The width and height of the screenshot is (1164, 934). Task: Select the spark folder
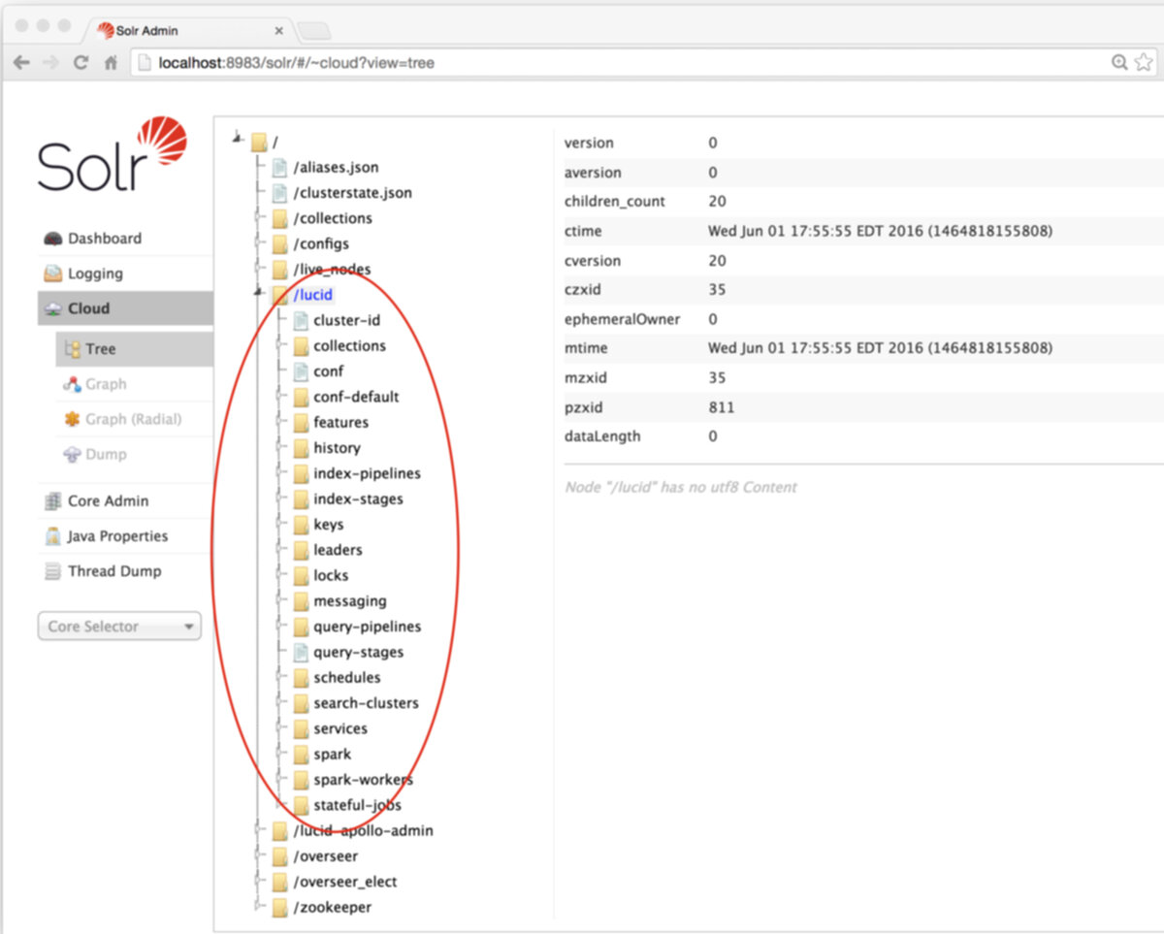(x=332, y=755)
